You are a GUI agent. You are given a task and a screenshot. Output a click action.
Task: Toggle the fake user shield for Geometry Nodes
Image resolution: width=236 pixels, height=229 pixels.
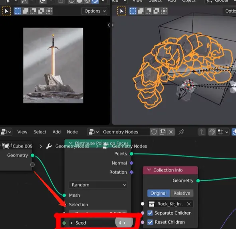[x=154, y=132]
